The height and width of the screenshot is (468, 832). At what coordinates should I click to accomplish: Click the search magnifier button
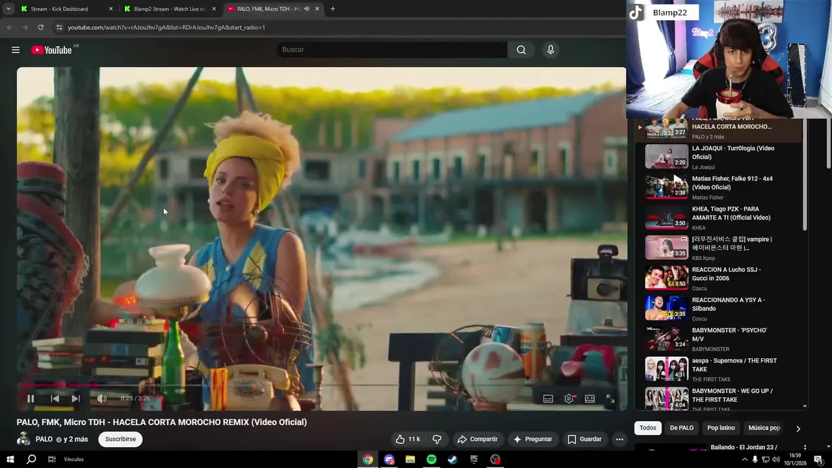click(521, 49)
